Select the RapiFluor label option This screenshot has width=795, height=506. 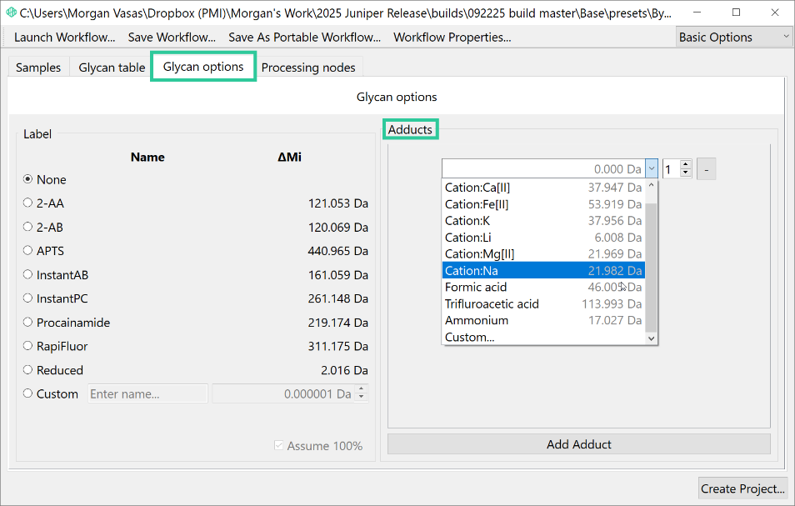tap(27, 346)
